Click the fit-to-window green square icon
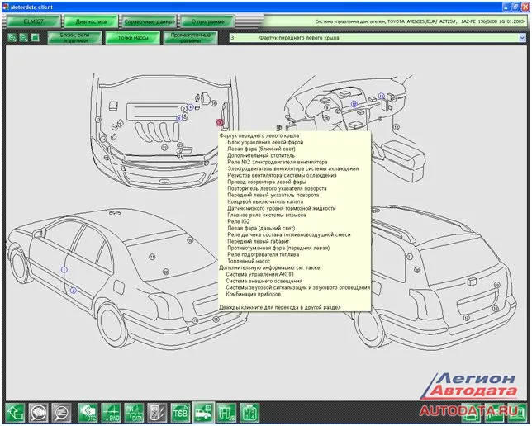Image resolution: width=532 pixels, height=426 pixels. (35, 38)
